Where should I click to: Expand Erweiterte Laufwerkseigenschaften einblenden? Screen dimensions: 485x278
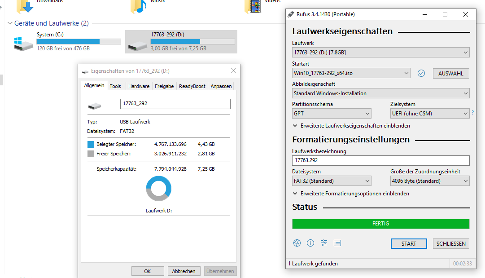click(351, 126)
